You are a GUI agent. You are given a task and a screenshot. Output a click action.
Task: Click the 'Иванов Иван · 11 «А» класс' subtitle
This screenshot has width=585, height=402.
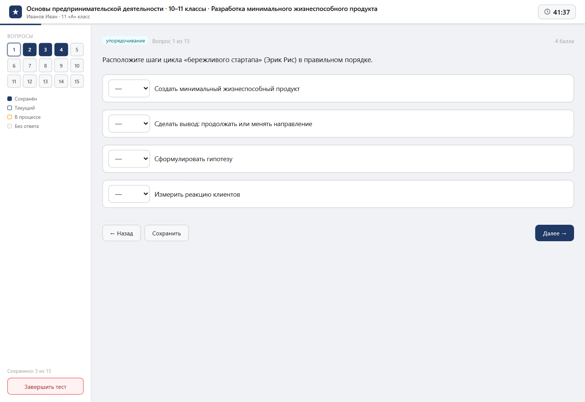point(58,16)
